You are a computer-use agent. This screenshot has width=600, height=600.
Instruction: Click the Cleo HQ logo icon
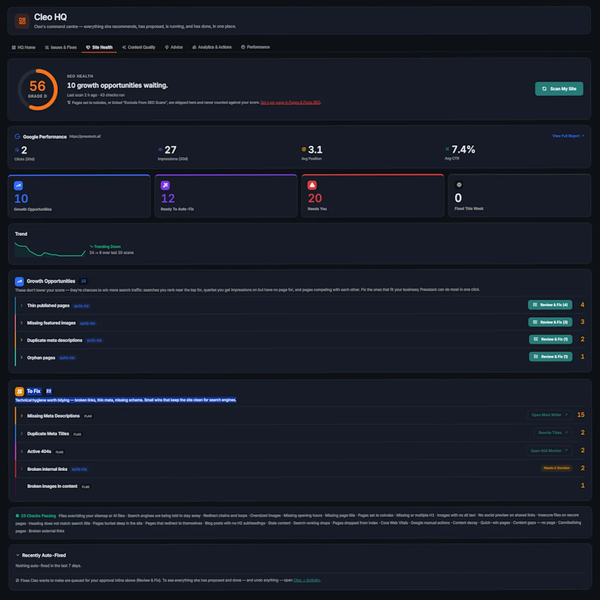point(22,21)
